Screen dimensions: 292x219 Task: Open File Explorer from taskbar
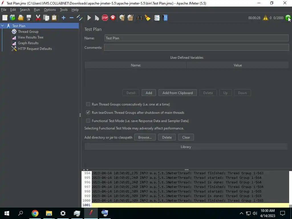49,213
